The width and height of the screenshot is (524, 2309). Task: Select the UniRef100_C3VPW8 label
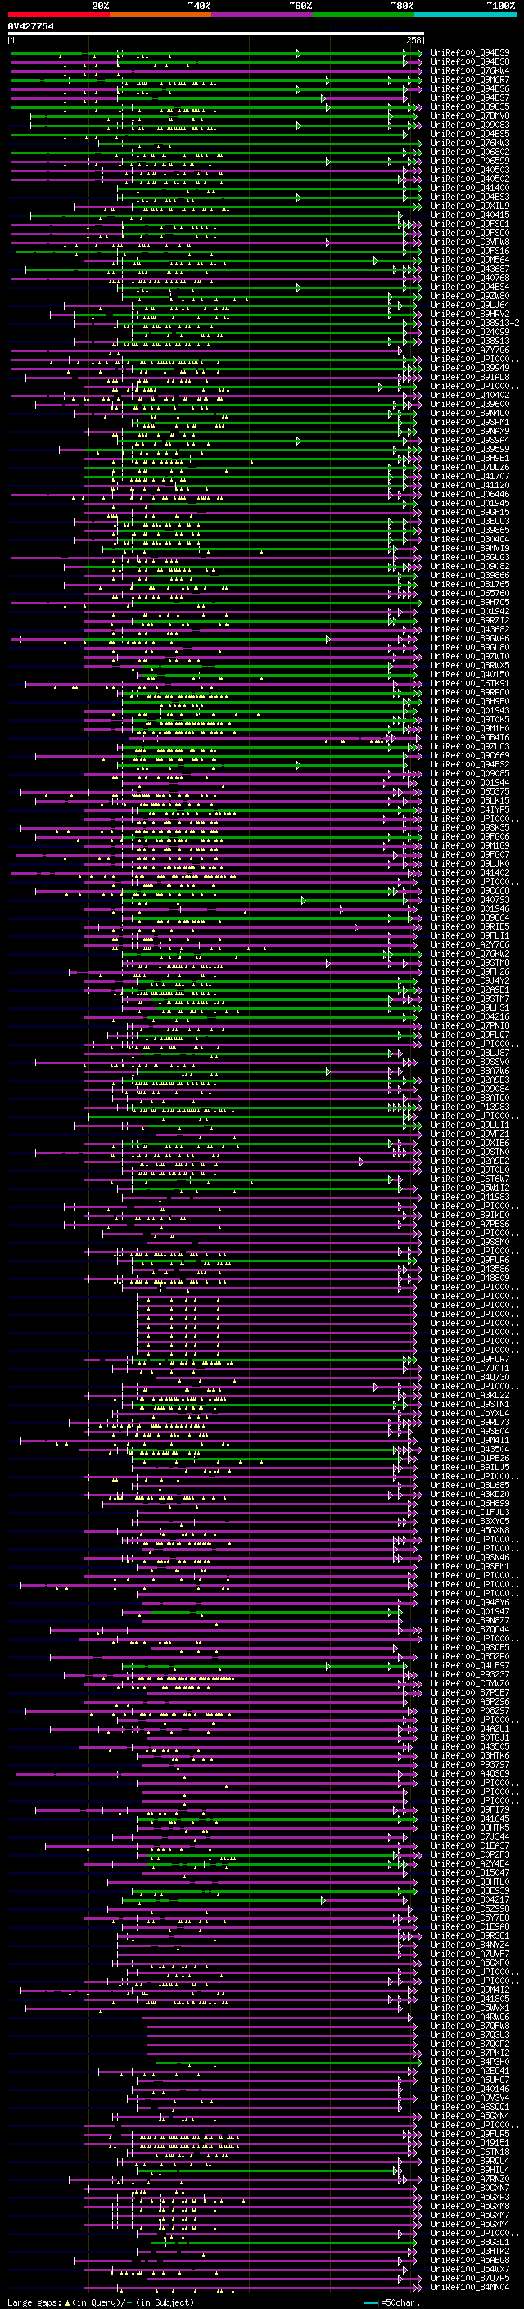pos(470,242)
